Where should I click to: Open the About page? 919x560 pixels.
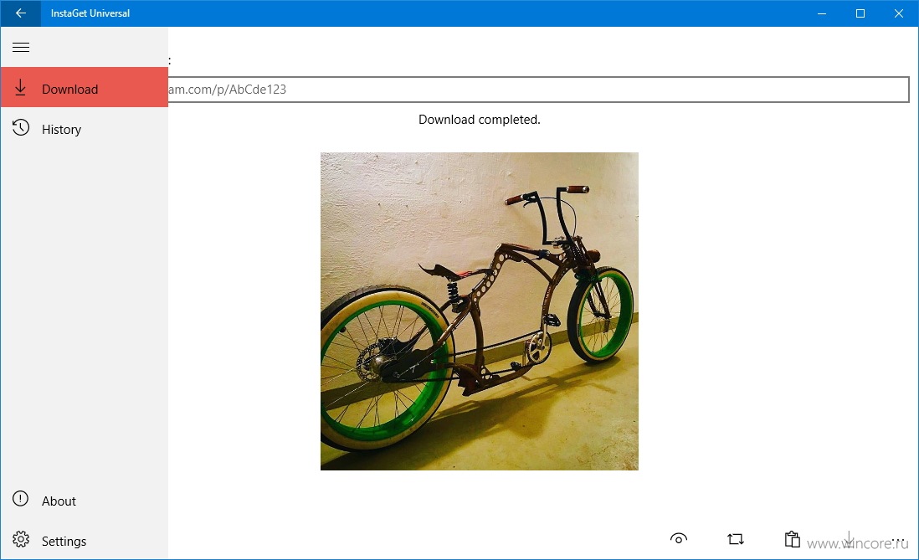(x=85, y=501)
